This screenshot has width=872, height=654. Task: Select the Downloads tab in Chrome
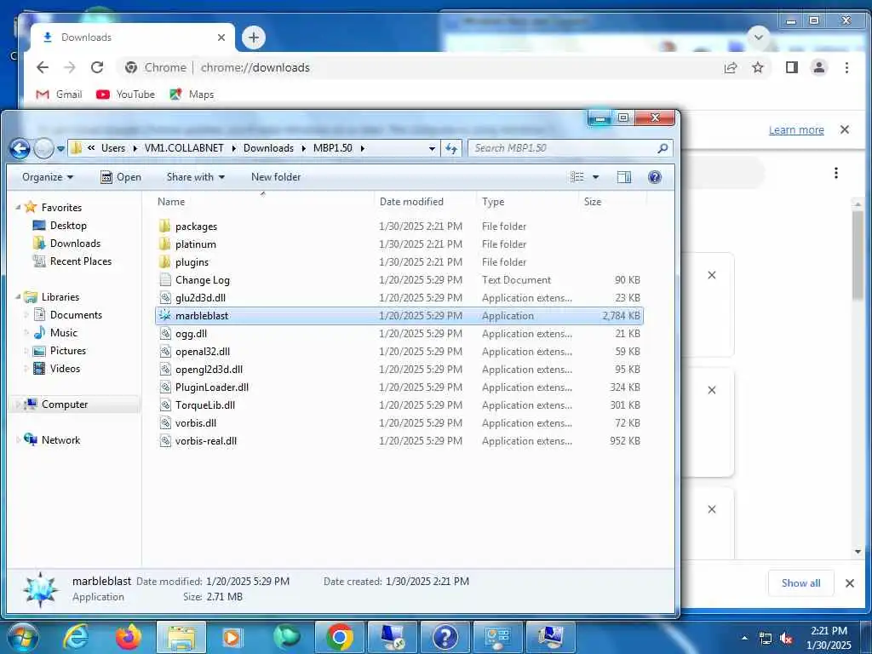click(132, 37)
